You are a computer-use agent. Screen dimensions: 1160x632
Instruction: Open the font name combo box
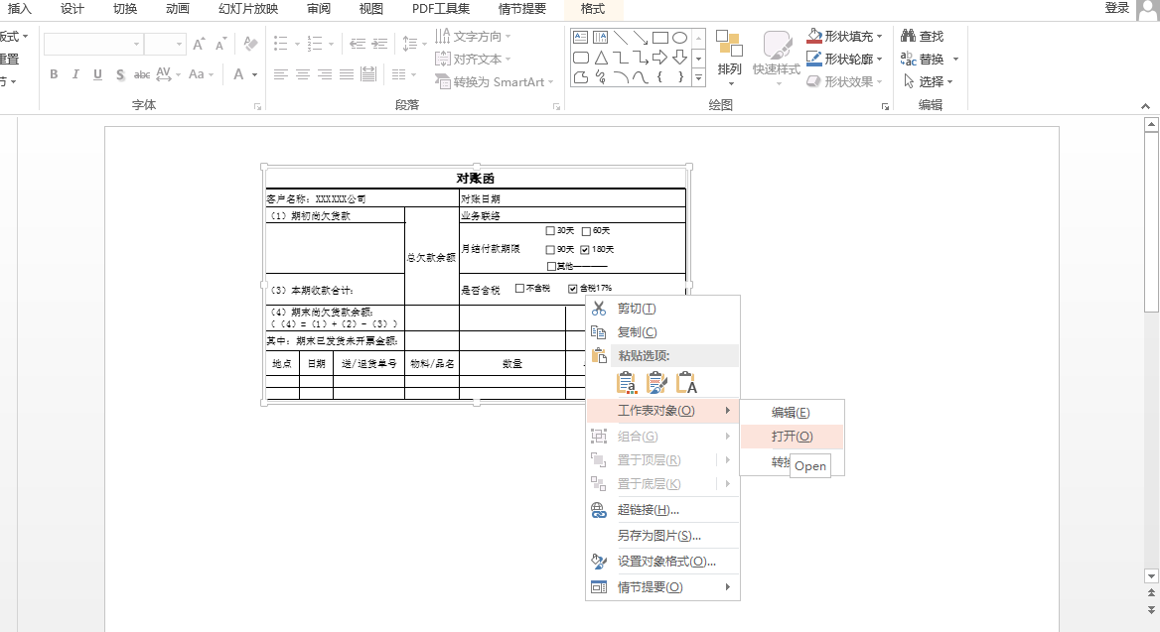click(x=92, y=45)
